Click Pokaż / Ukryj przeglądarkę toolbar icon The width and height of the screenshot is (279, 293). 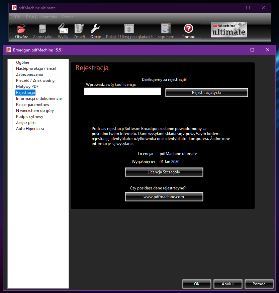(129, 31)
